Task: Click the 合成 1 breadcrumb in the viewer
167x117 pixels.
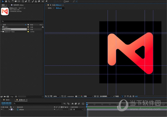Action: point(50,8)
